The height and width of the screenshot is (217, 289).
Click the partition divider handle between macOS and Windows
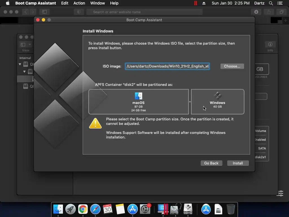190,102
